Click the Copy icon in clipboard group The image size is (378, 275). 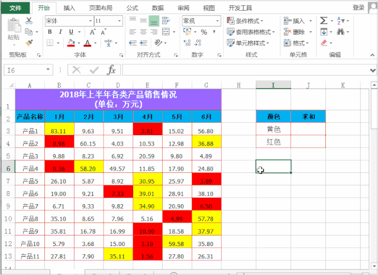28,31
